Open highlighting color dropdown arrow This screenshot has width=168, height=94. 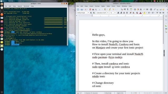146,13
